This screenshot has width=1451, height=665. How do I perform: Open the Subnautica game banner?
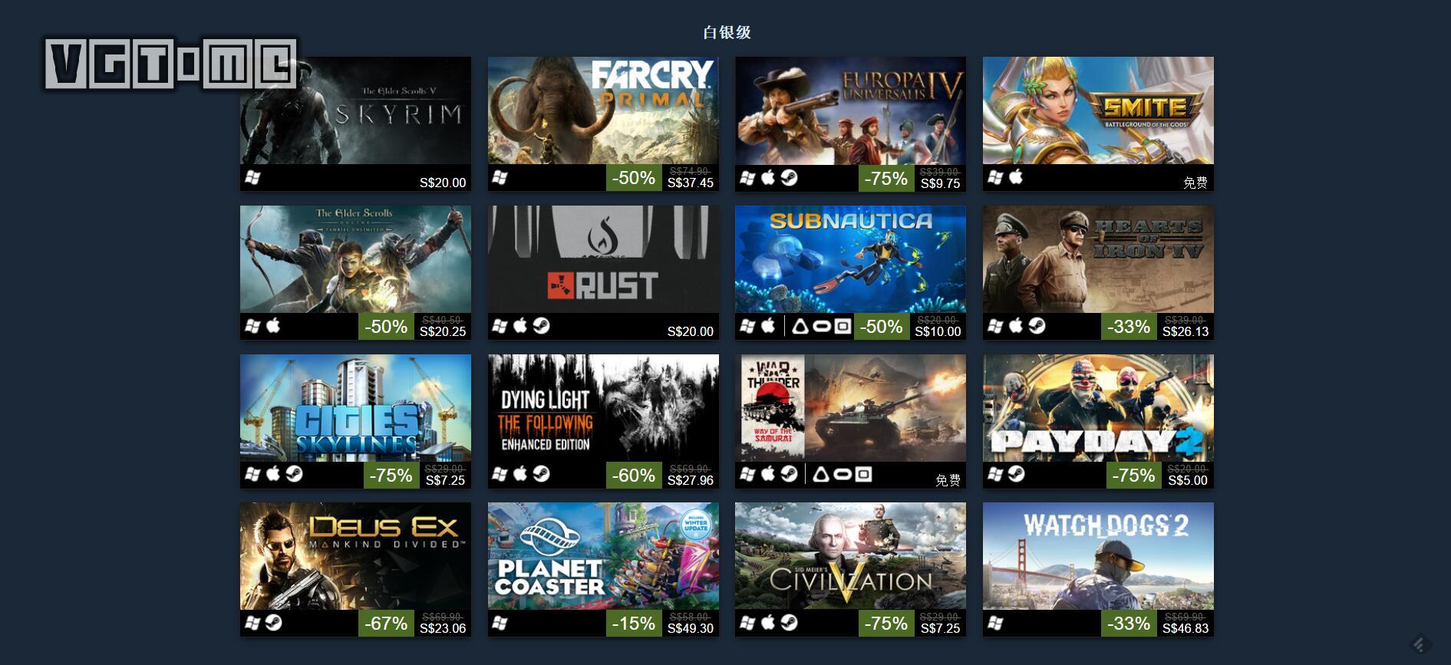tap(850, 259)
